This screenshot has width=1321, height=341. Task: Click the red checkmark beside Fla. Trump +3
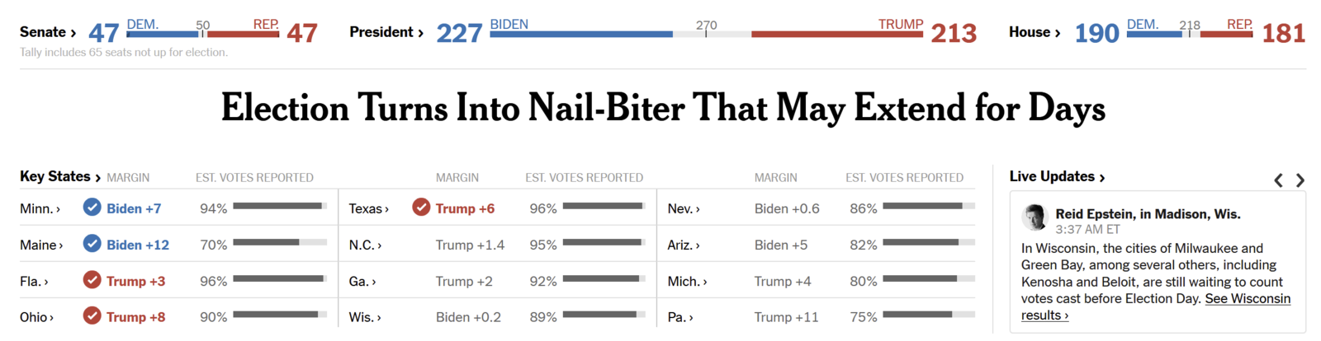(x=92, y=280)
